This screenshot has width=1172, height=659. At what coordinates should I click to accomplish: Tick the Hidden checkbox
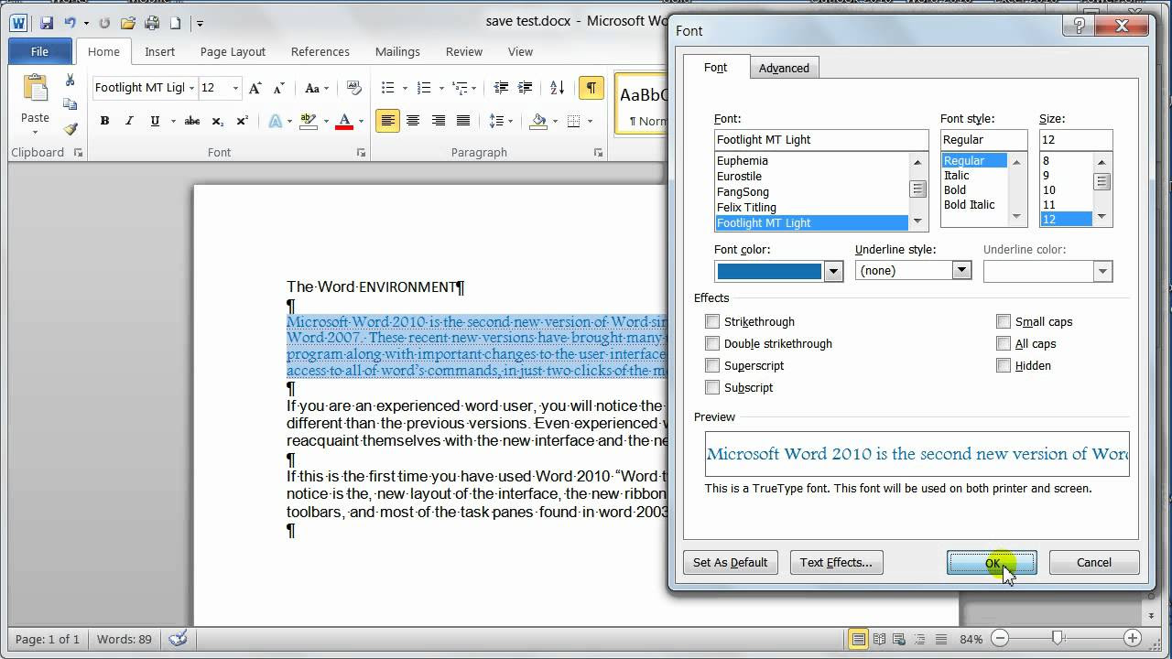1004,365
